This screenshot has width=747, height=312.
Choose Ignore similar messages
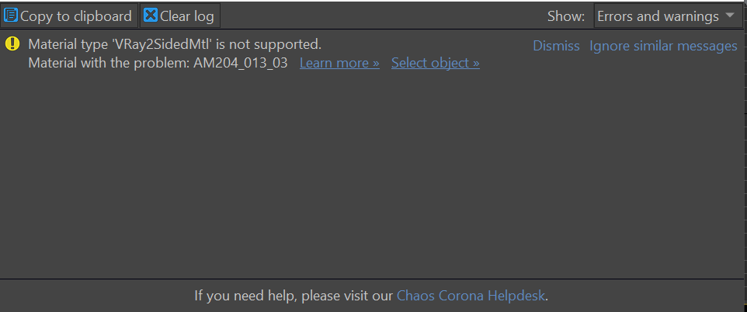[x=663, y=46]
